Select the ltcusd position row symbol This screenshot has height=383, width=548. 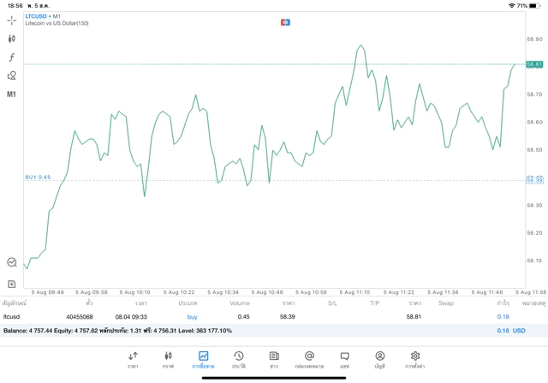point(11,317)
